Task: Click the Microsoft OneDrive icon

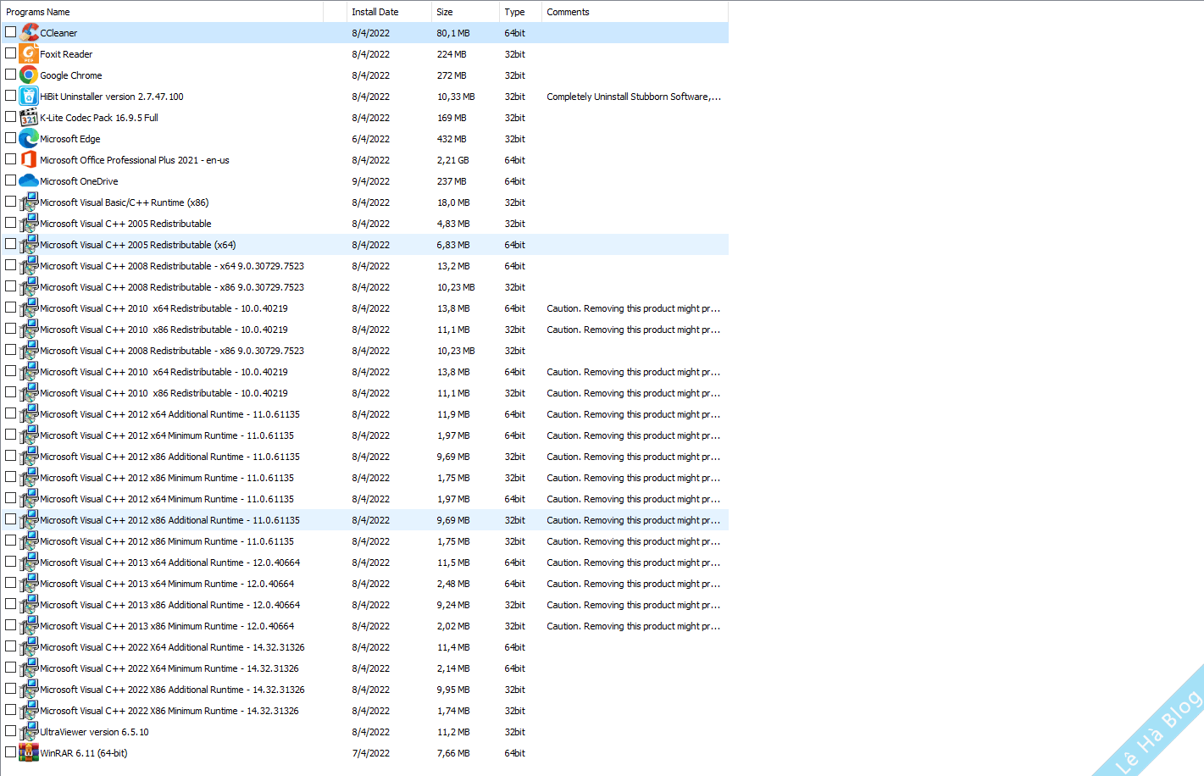Action: 30,180
